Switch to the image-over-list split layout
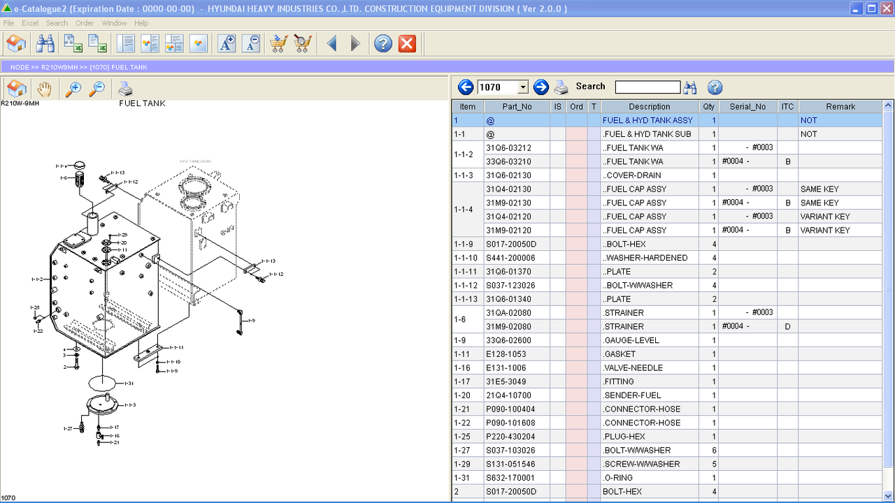 pyautogui.click(x=174, y=44)
